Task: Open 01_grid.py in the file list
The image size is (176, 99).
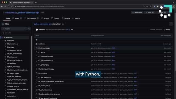Action: pos(42,52)
